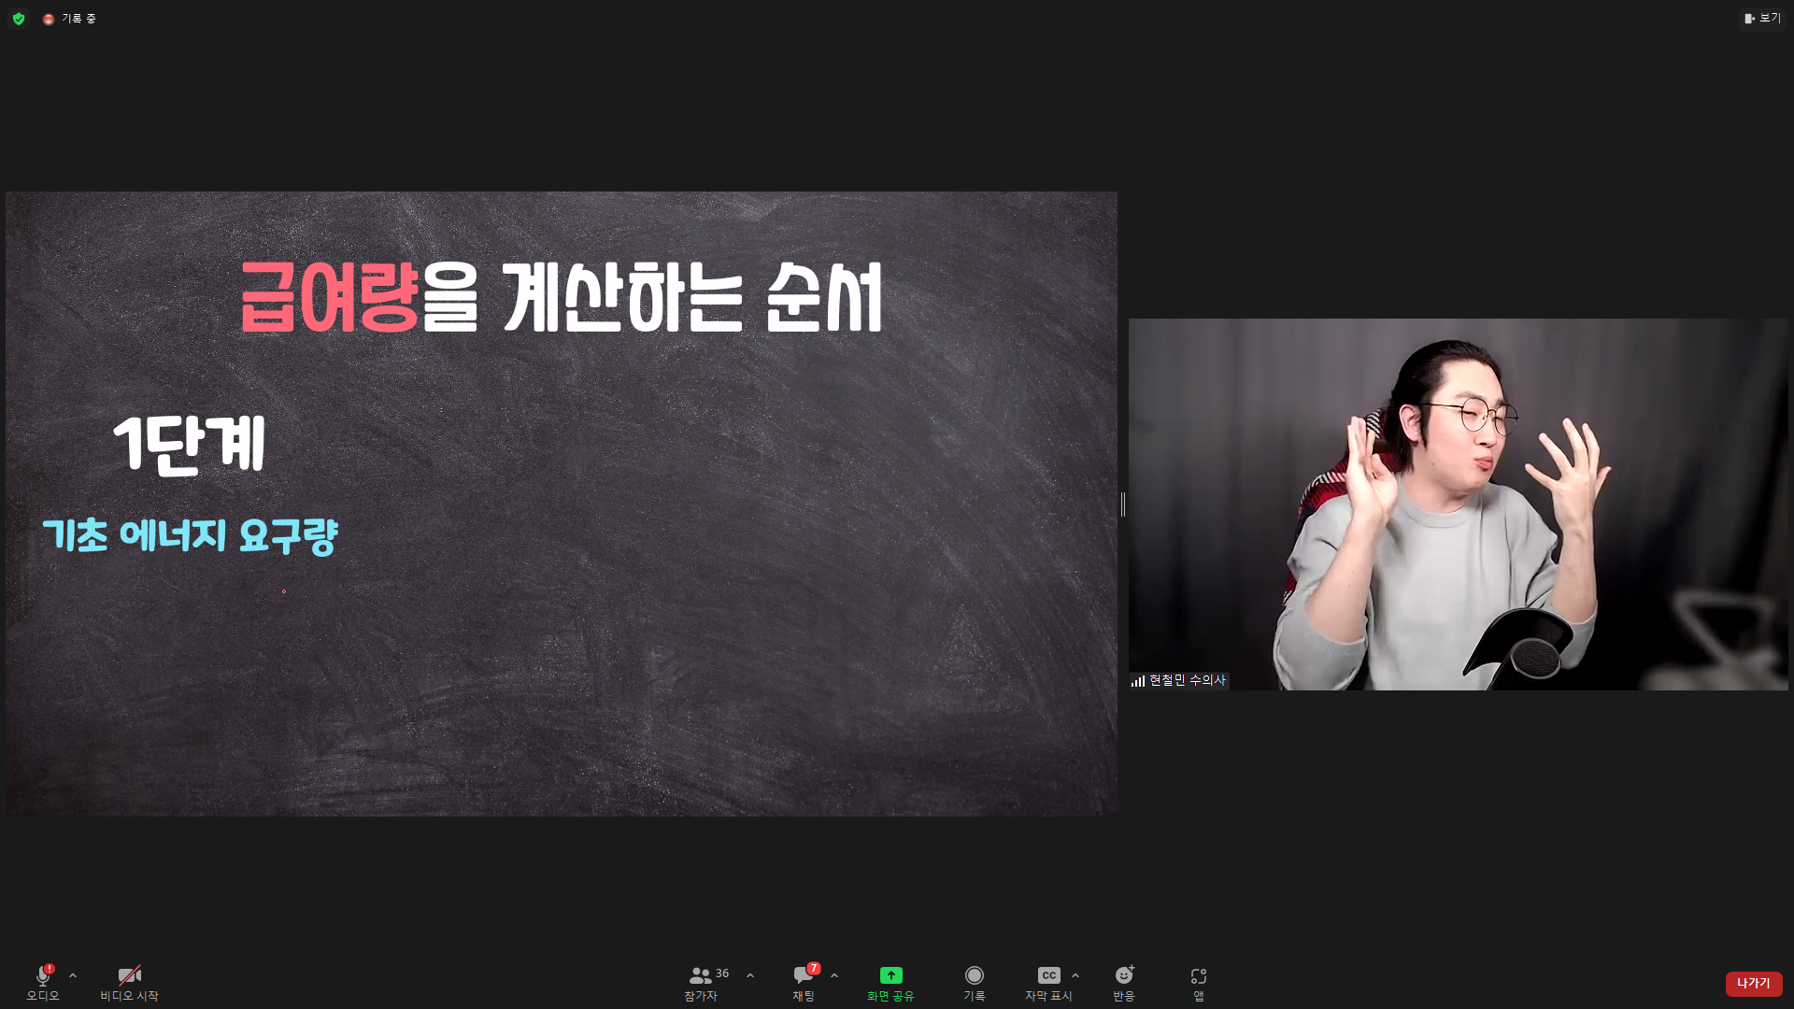Click the name label '현철민 수의사'
Image resolution: width=1794 pixels, height=1009 pixels.
(1187, 680)
